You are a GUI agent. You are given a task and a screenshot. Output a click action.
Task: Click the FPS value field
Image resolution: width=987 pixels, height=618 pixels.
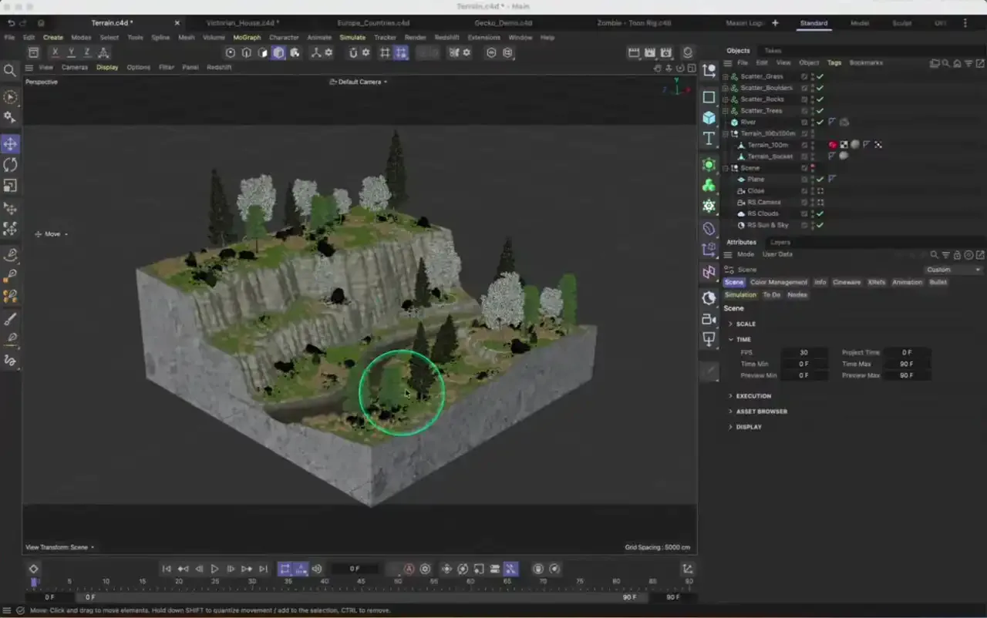tap(803, 352)
